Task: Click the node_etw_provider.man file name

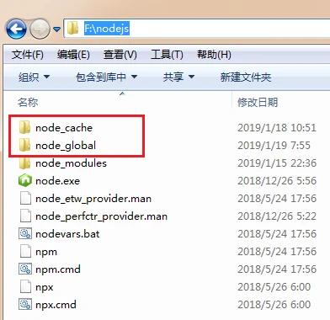Action: [93, 199]
